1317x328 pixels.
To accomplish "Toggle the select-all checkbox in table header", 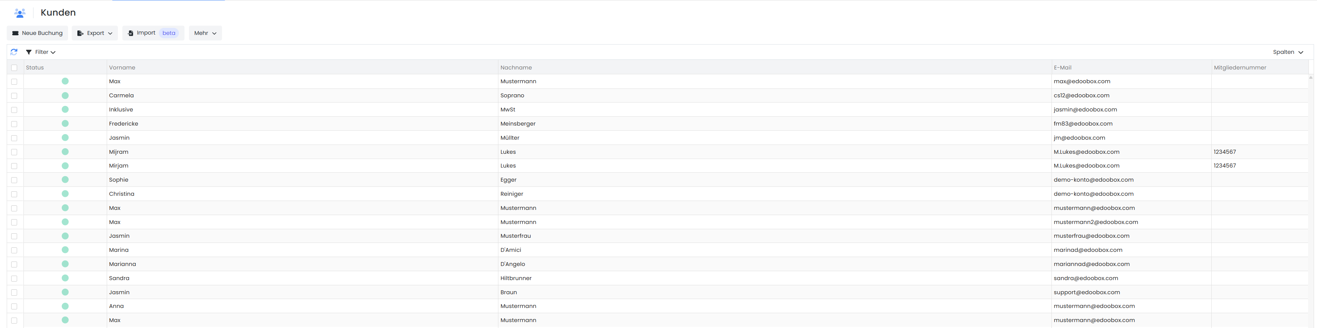I will [14, 68].
